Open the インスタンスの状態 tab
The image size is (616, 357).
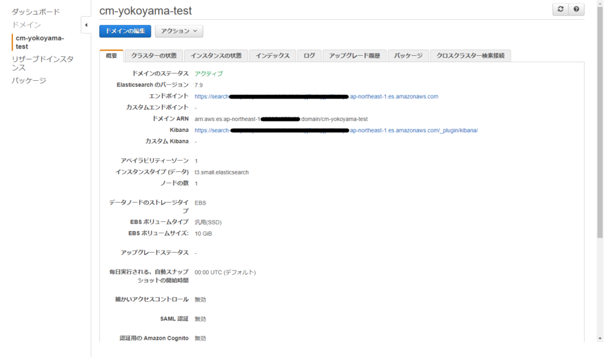point(216,56)
